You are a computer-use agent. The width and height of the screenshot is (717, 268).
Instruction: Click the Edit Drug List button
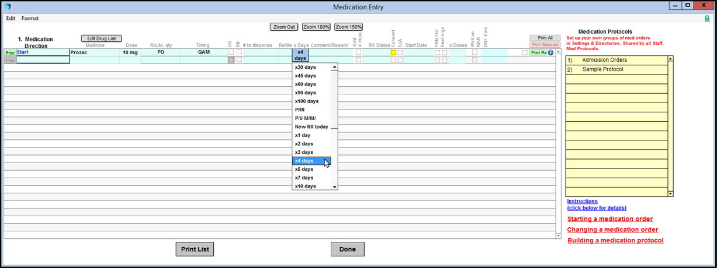pos(101,38)
